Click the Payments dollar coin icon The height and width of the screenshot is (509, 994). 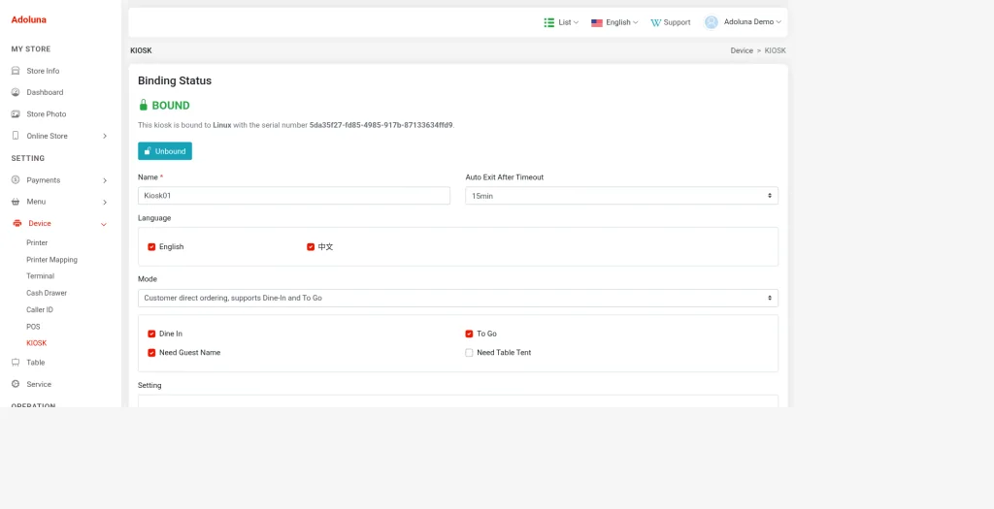[16, 179]
